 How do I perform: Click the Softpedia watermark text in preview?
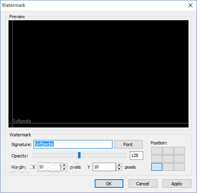pyautogui.click(x=22, y=121)
